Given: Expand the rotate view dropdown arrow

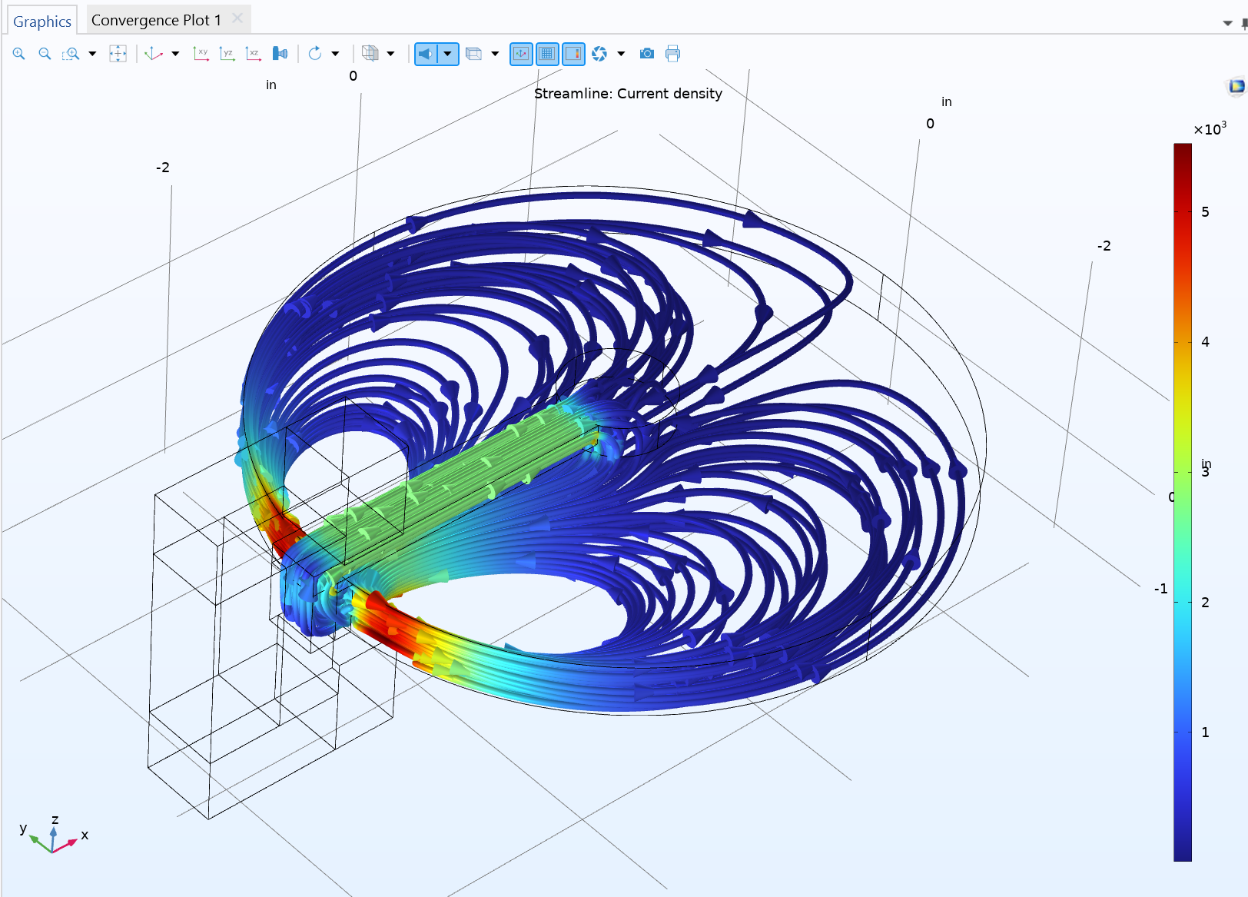Looking at the screenshot, I should 335,54.
